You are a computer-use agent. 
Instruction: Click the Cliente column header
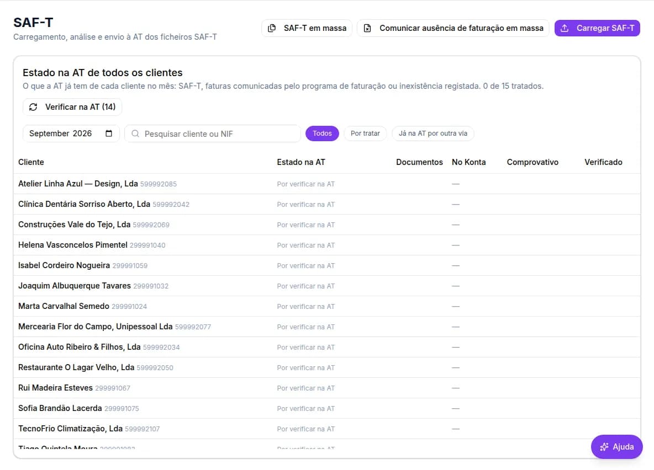[x=31, y=162]
